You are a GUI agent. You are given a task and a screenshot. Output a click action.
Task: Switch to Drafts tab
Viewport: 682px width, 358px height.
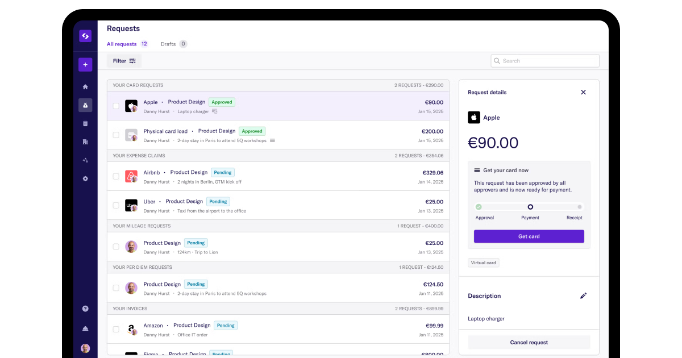tap(168, 44)
